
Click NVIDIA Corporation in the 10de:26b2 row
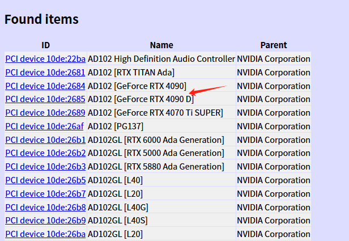point(274,153)
